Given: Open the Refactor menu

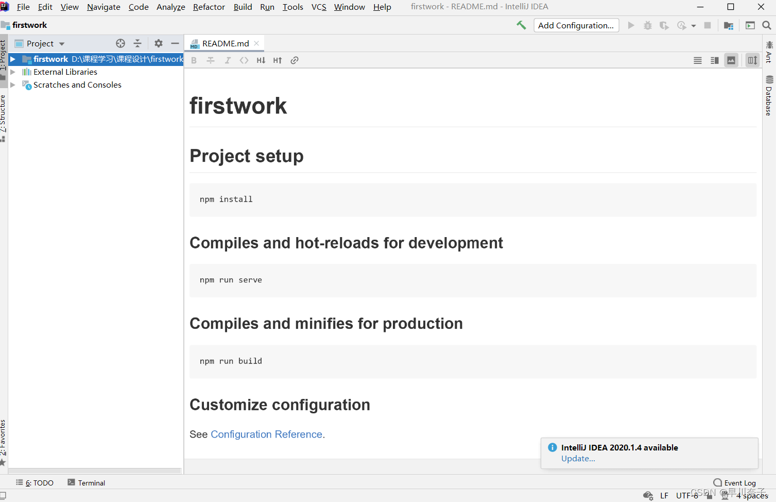Looking at the screenshot, I should [x=209, y=7].
